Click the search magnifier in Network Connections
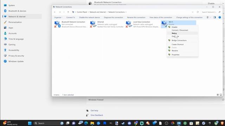This screenshot has width=225, height=126. pyautogui.click(x=219, y=12)
